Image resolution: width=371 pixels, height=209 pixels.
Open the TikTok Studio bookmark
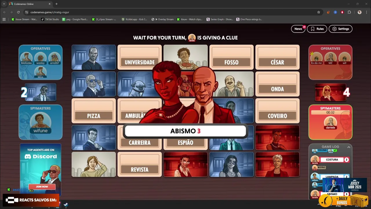coord(50,19)
